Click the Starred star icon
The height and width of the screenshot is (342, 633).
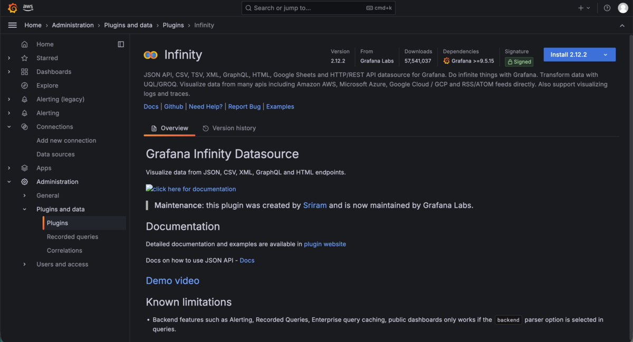pyautogui.click(x=24, y=58)
